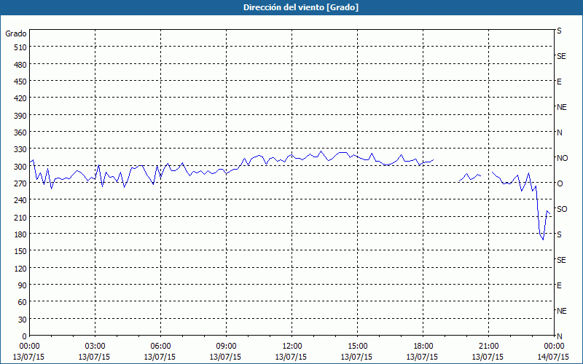Click the 09:00 time label

[x=226, y=347]
